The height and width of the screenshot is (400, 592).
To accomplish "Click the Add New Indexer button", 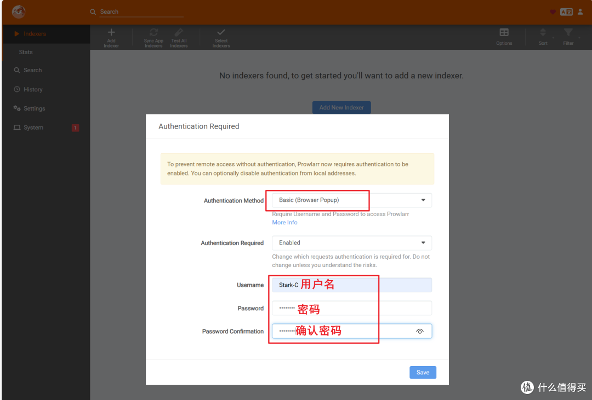I will [341, 107].
